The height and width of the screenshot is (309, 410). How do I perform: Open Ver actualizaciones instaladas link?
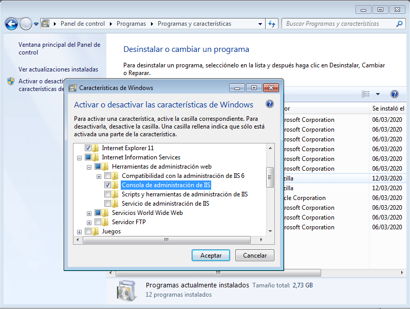pyautogui.click(x=58, y=69)
